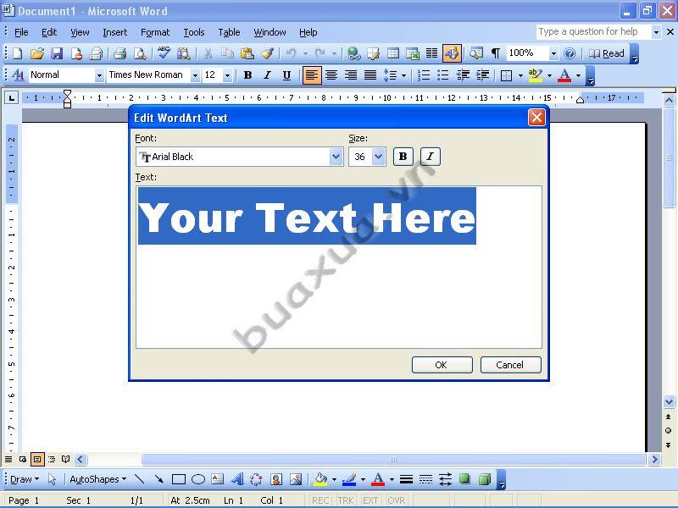Open the font size 12 dropdown
This screenshot has width=678, height=508.
(227, 75)
